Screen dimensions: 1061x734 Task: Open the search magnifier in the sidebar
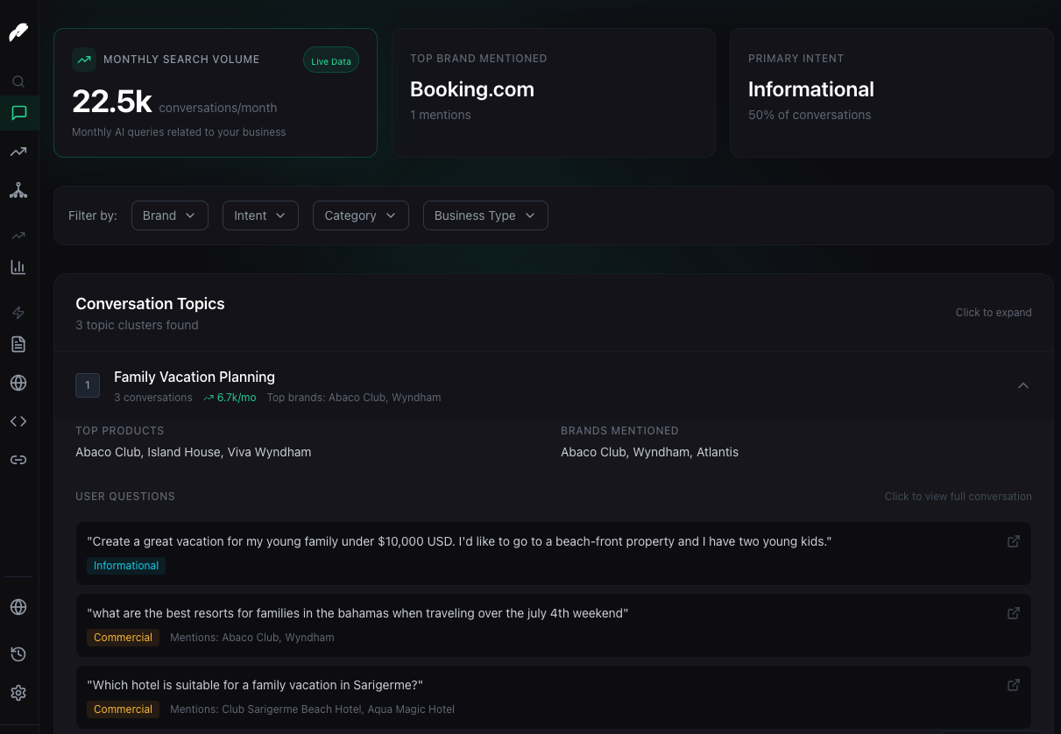coord(18,81)
